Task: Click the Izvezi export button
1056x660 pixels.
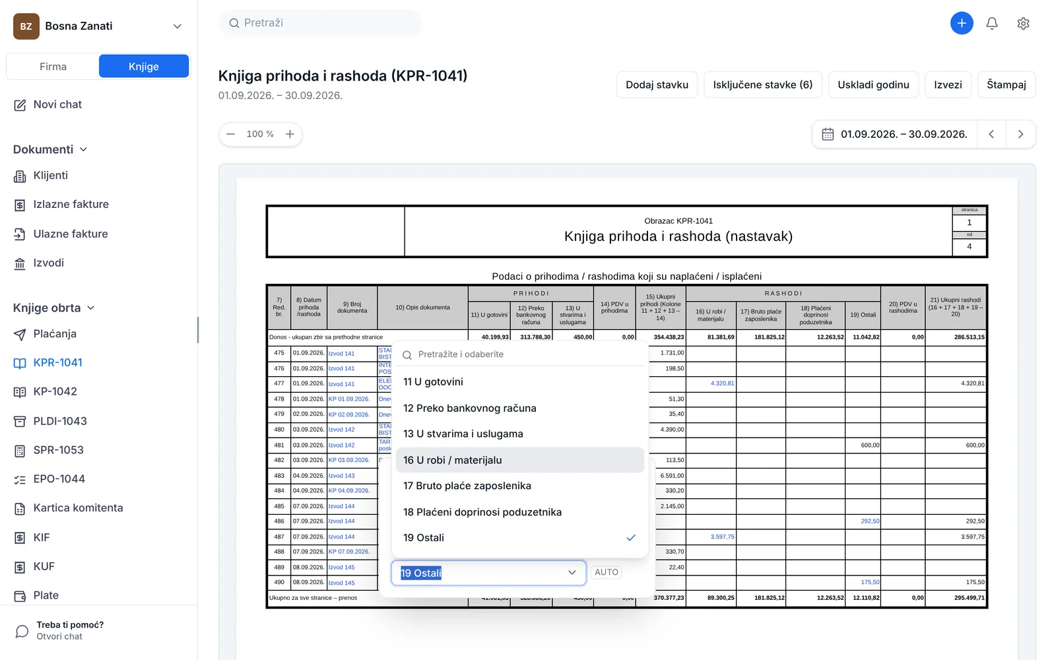Action: click(x=948, y=84)
